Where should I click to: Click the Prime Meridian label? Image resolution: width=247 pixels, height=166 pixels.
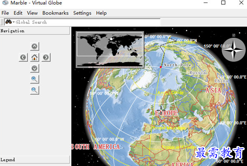click(x=169, y=128)
